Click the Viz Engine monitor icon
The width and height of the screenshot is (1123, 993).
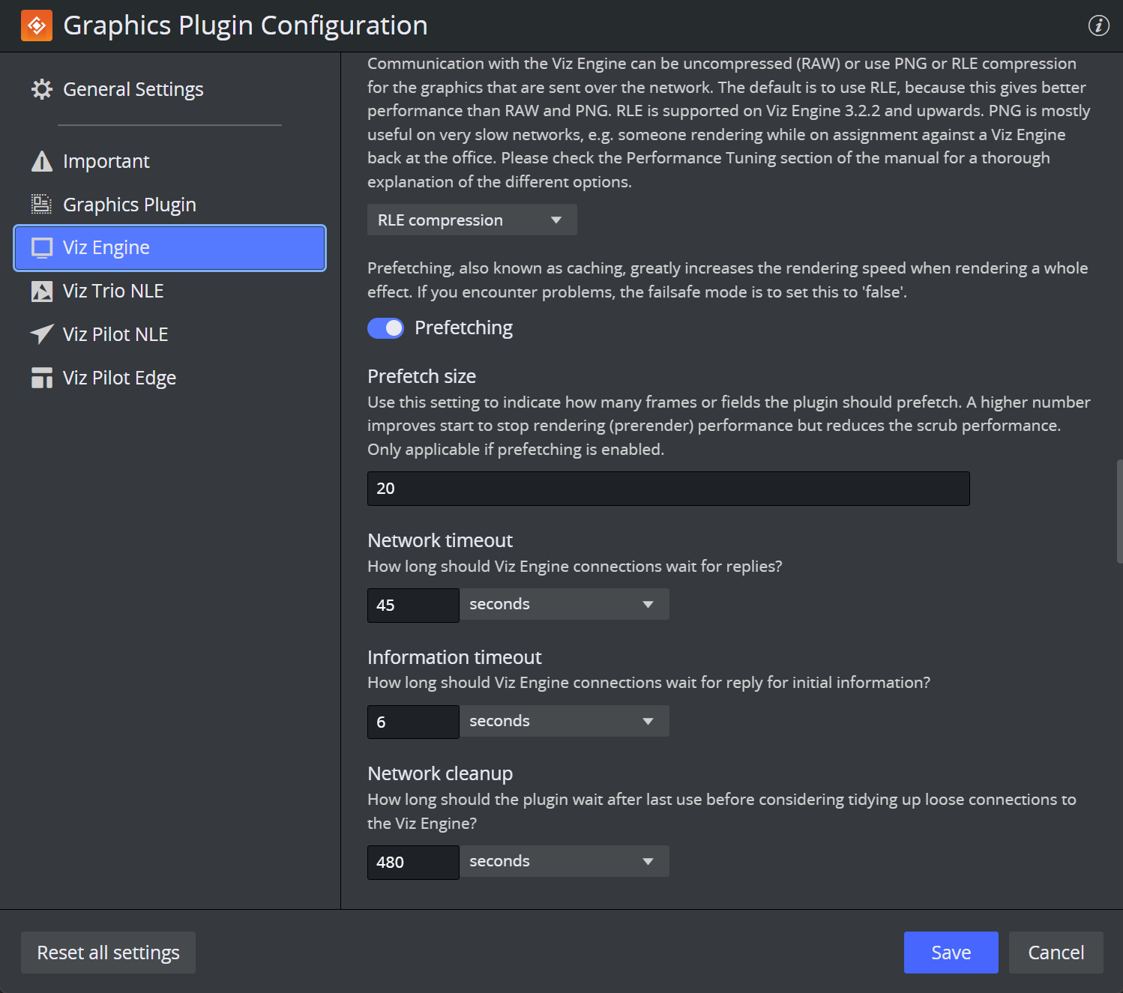(x=42, y=247)
